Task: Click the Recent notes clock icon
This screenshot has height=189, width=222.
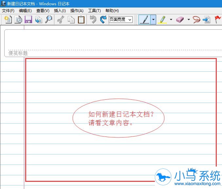Action: pos(18,20)
